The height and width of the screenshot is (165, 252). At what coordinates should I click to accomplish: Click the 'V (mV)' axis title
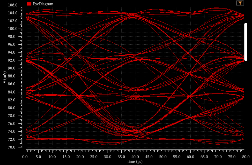pyautogui.click(x=4, y=77)
